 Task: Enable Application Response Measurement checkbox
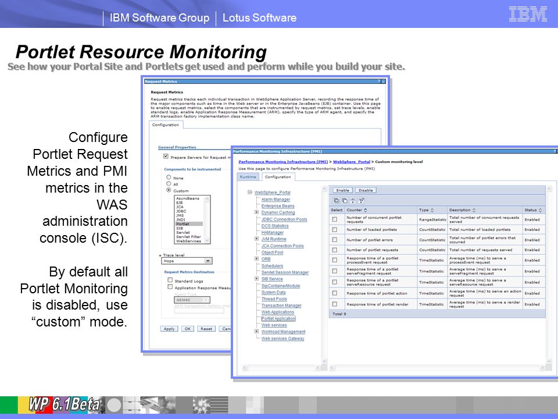click(170, 287)
